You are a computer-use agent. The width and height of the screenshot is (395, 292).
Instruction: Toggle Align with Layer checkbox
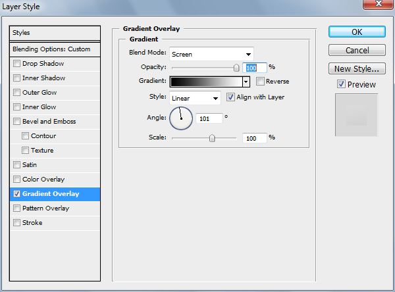click(x=230, y=97)
